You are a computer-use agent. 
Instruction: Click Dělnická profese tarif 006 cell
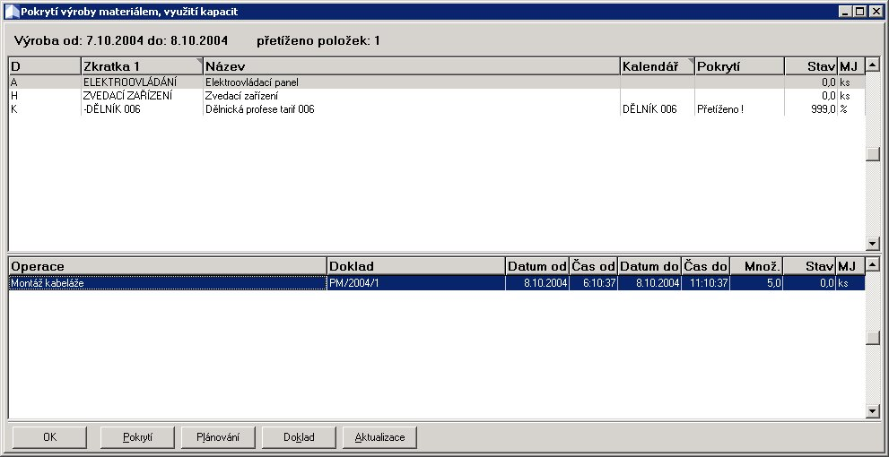(x=412, y=109)
